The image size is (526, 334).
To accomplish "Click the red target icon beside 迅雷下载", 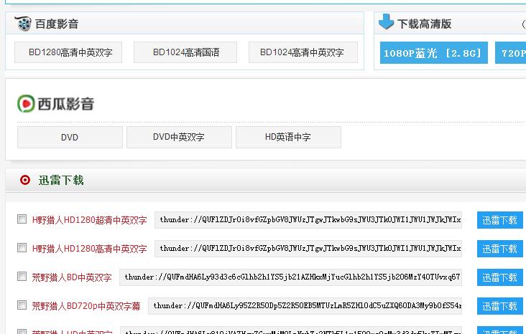I will point(25,180).
